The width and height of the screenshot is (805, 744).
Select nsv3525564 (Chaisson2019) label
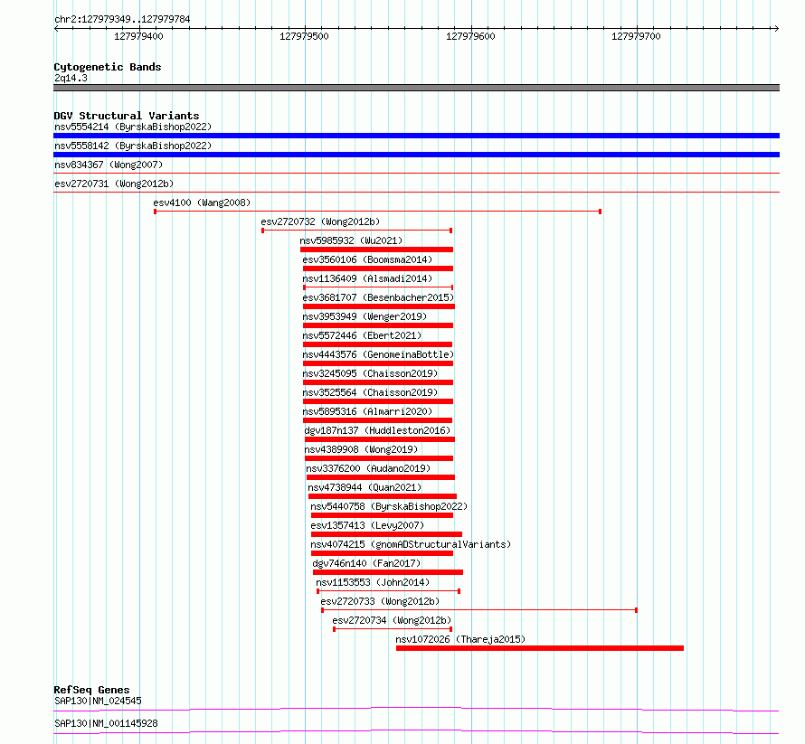370,392
